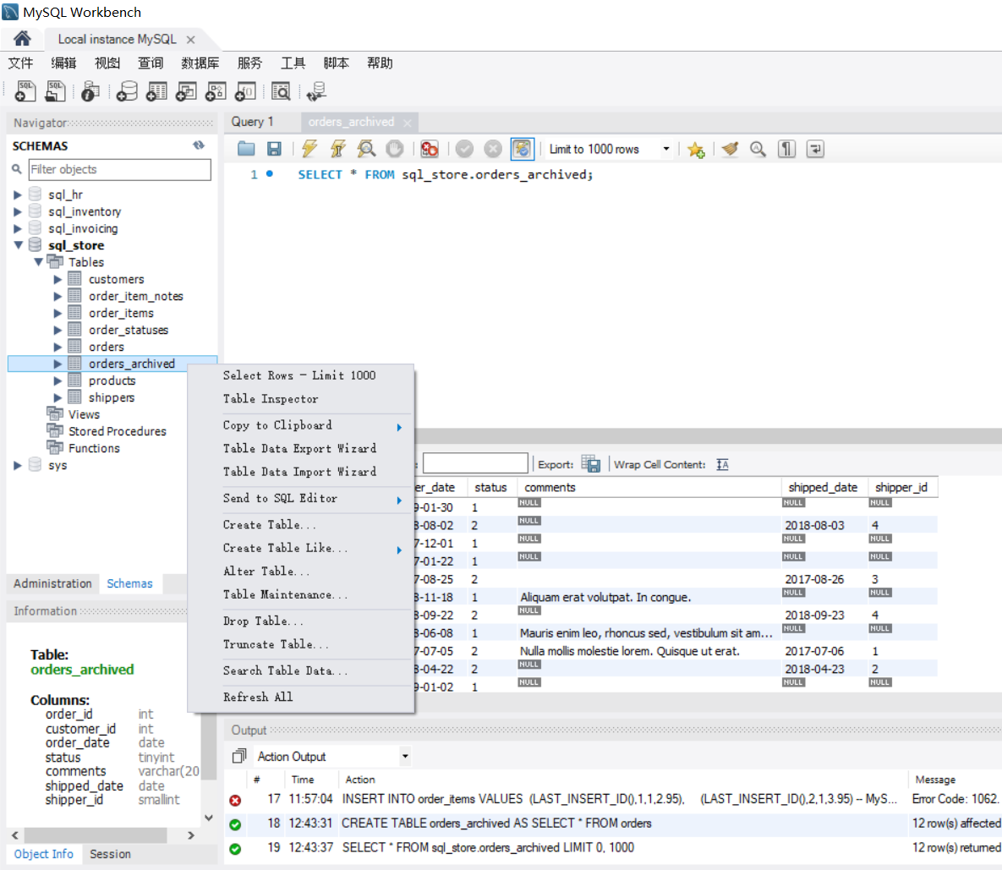This screenshot has width=1002, height=870.
Task: Save the script to a file
Action: tap(274, 149)
